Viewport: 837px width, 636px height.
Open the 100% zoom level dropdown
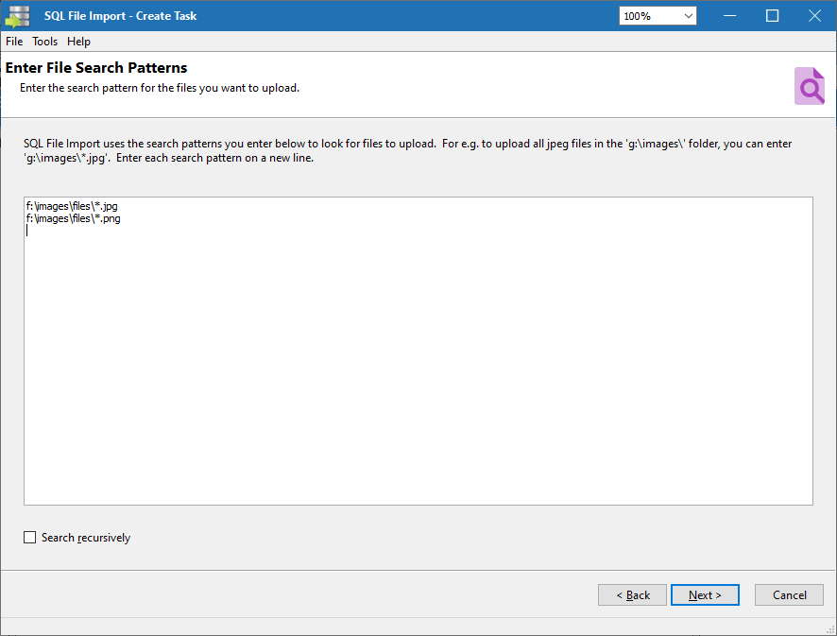click(658, 16)
